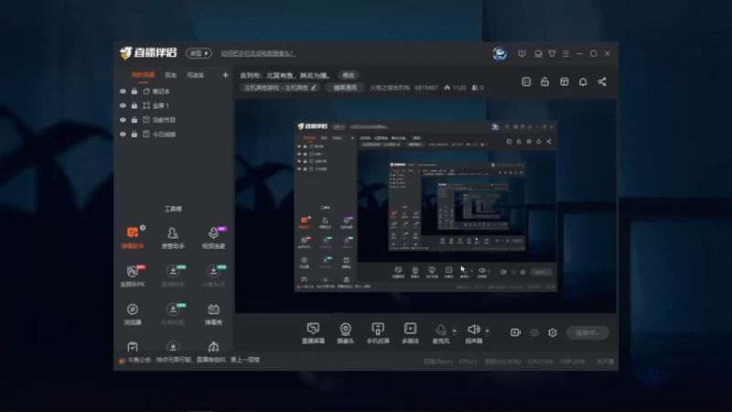Click the unlock icon above preview
Image resolution: width=732 pixels, height=412 pixels.
click(544, 81)
